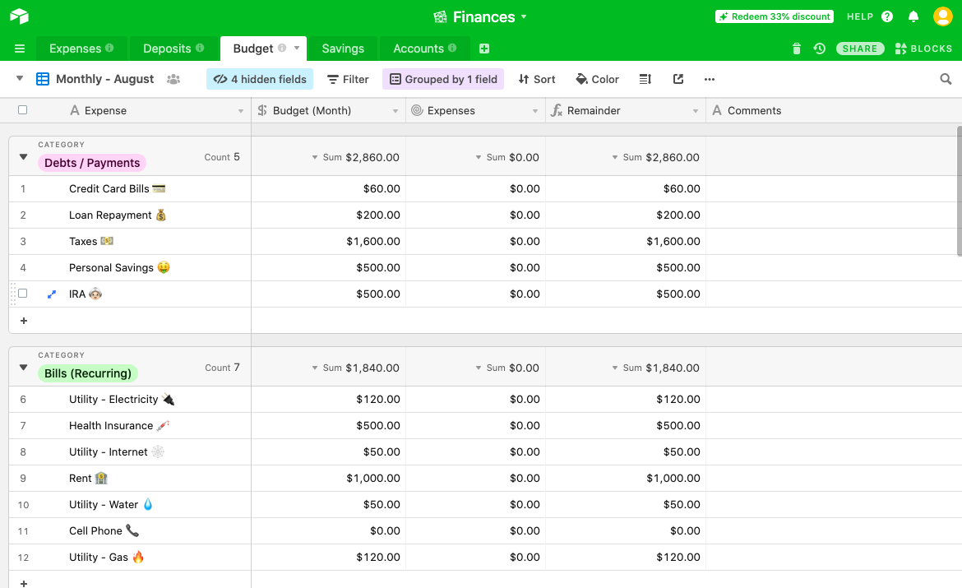Click the share view export icon

[678, 79]
